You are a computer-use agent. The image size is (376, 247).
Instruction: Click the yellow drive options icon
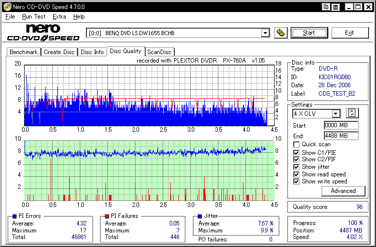coord(282,33)
